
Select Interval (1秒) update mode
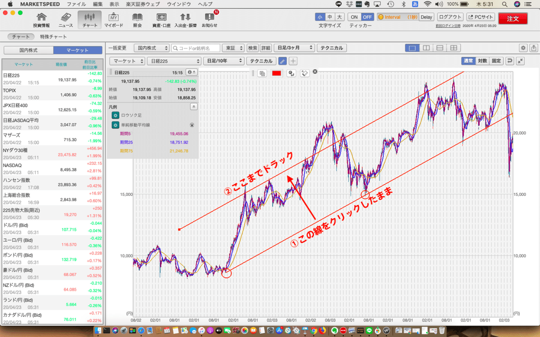[398, 17]
